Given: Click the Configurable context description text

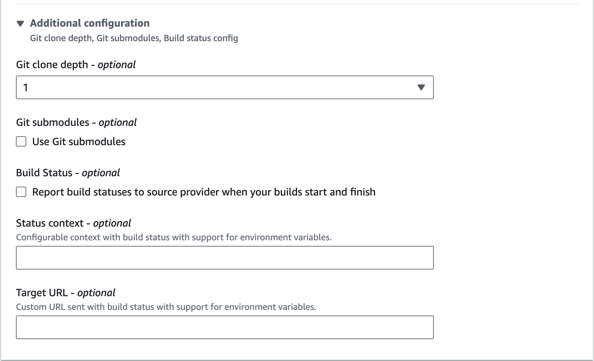Looking at the screenshot, I should [x=173, y=237].
